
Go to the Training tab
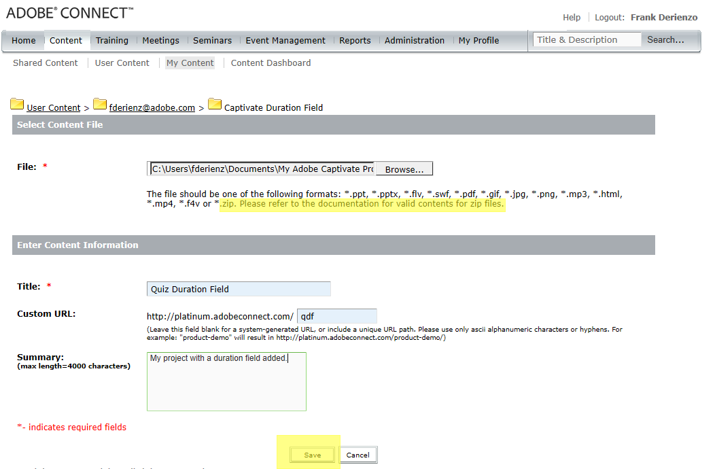(x=111, y=41)
